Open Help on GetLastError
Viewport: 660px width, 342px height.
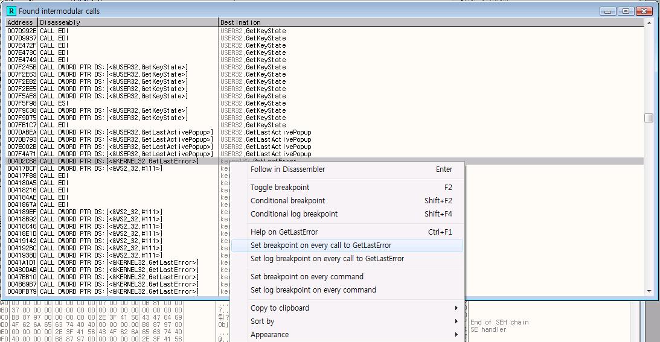(347, 232)
